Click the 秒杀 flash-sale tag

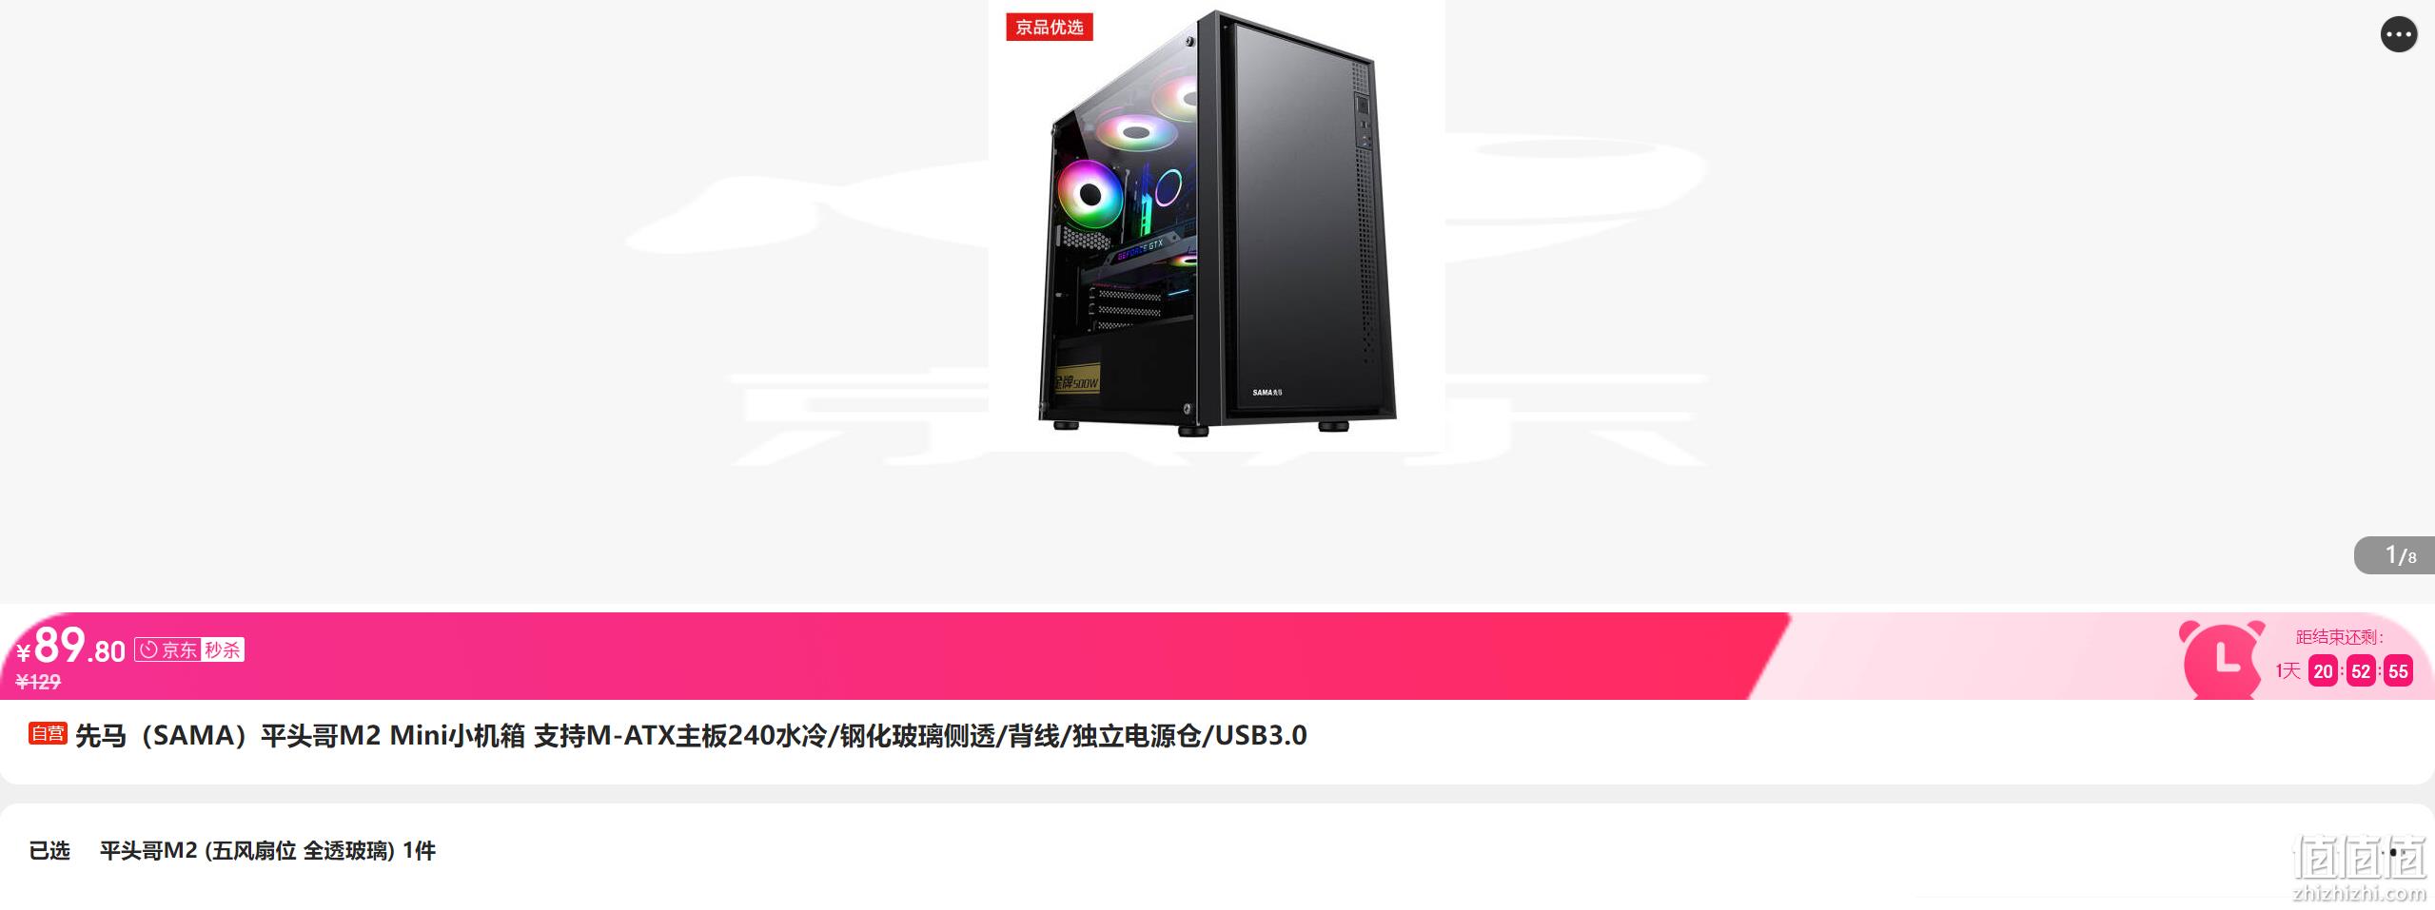click(x=223, y=649)
